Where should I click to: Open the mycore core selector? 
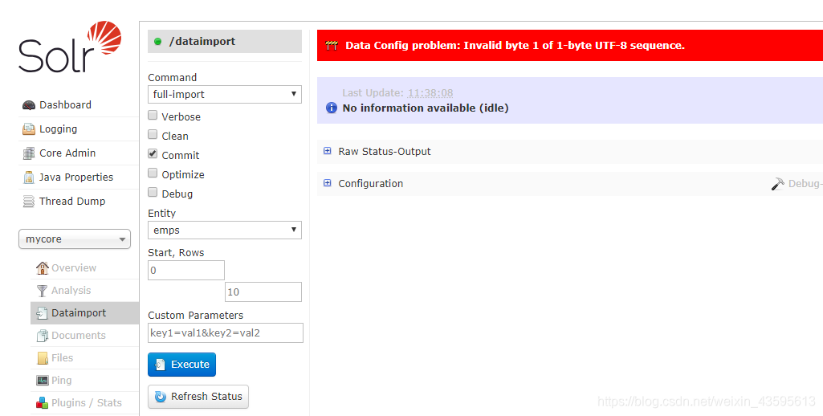[x=75, y=239]
